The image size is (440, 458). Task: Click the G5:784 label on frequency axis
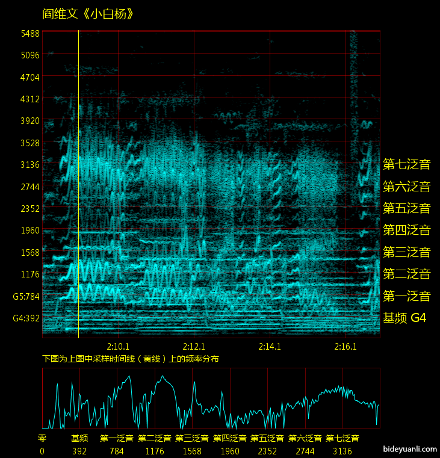click(x=26, y=296)
